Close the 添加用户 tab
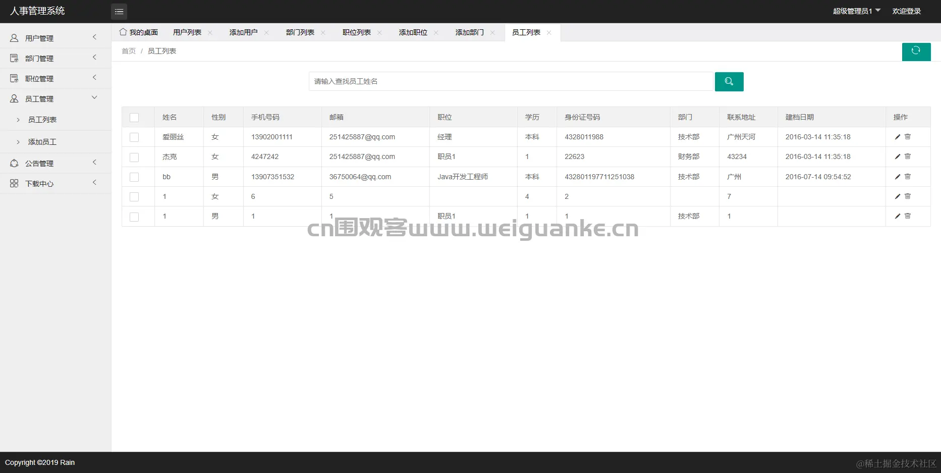Viewport: 941px width, 473px height. tap(266, 33)
